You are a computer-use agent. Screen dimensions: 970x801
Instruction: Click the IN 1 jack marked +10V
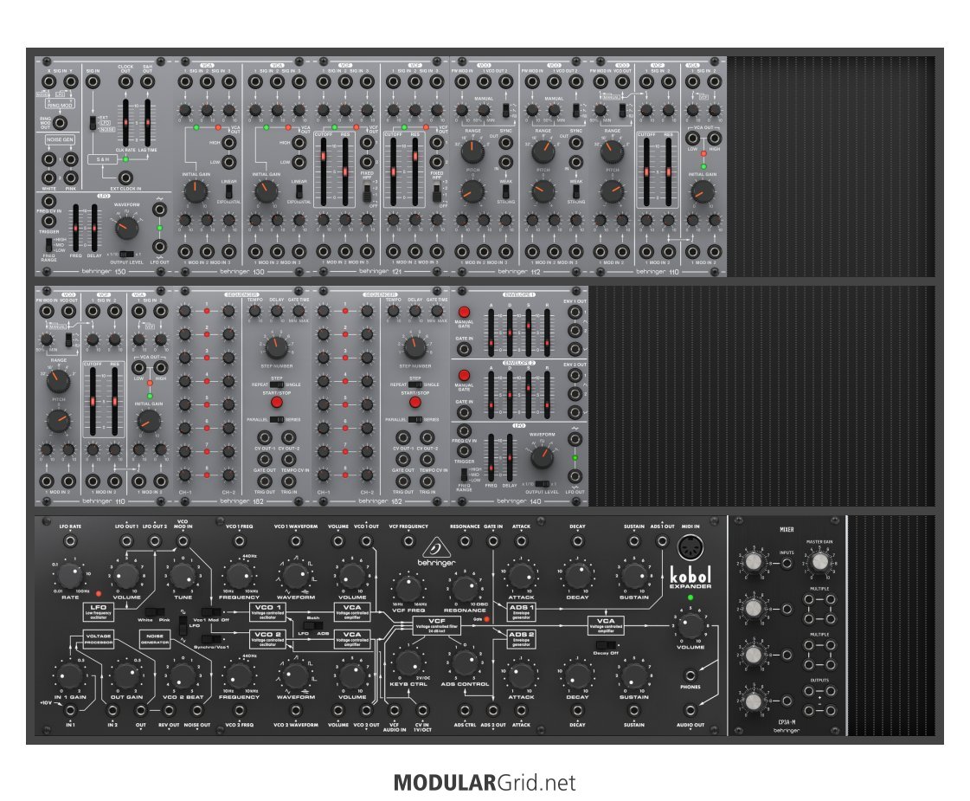71,711
